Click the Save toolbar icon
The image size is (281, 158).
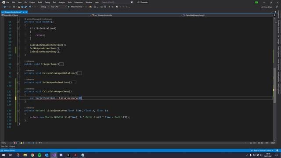pyautogui.click(x=22, y=7)
